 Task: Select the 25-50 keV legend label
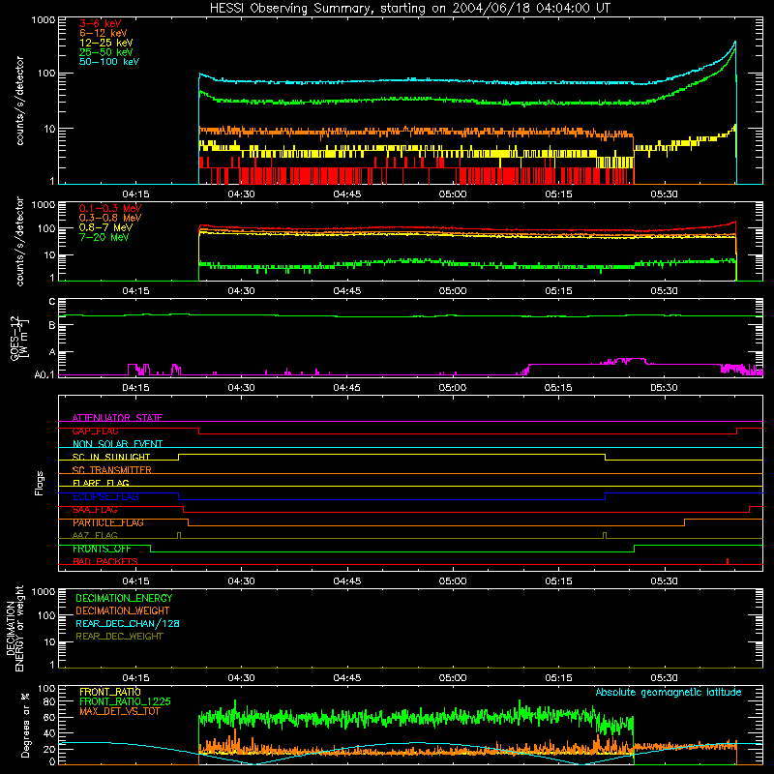coord(106,52)
